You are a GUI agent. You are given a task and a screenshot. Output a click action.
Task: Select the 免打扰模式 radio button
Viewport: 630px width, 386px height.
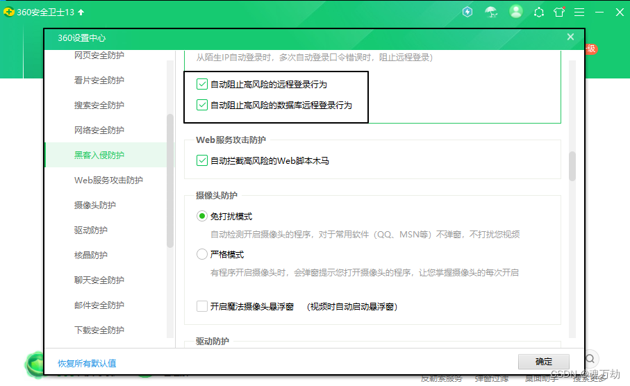point(201,216)
